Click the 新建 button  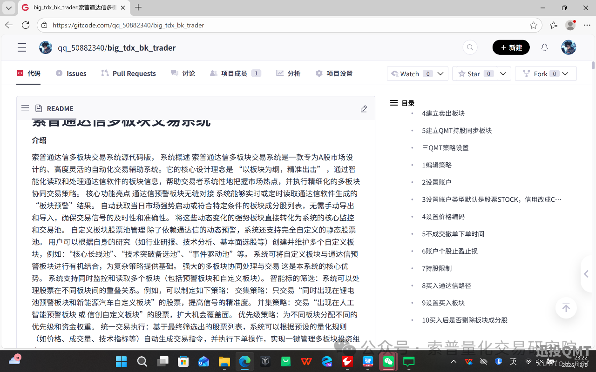[511, 47]
